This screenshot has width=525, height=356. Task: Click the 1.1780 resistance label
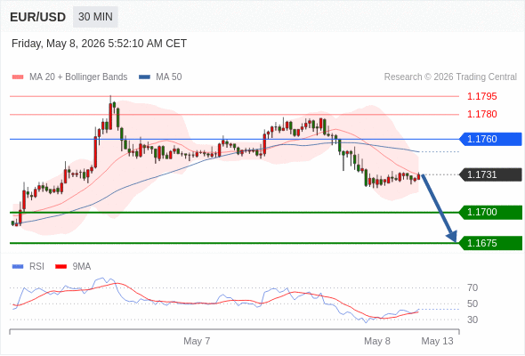(x=481, y=114)
